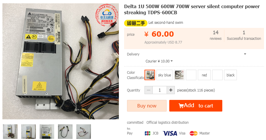Screen dimensions: 266x140
Task: Open the Courier ¥ 10.00 shipping dropdown
Action: tap(159, 61)
